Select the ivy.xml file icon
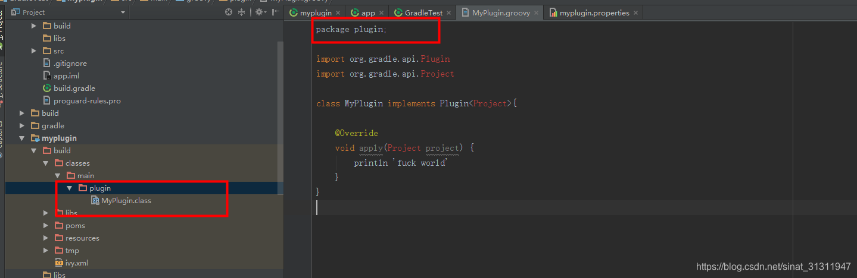This screenshot has width=857, height=278. tap(60, 263)
